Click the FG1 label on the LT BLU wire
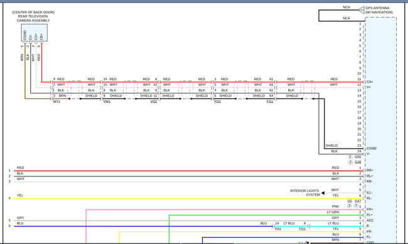The image size is (408, 244). [x=303, y=229]
